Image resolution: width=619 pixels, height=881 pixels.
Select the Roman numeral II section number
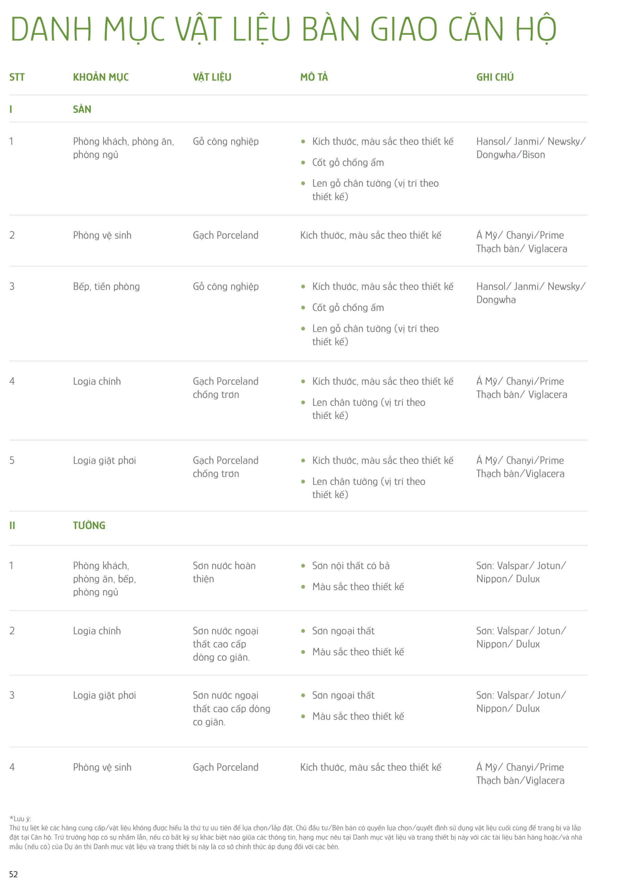click(x=12, y=525)
